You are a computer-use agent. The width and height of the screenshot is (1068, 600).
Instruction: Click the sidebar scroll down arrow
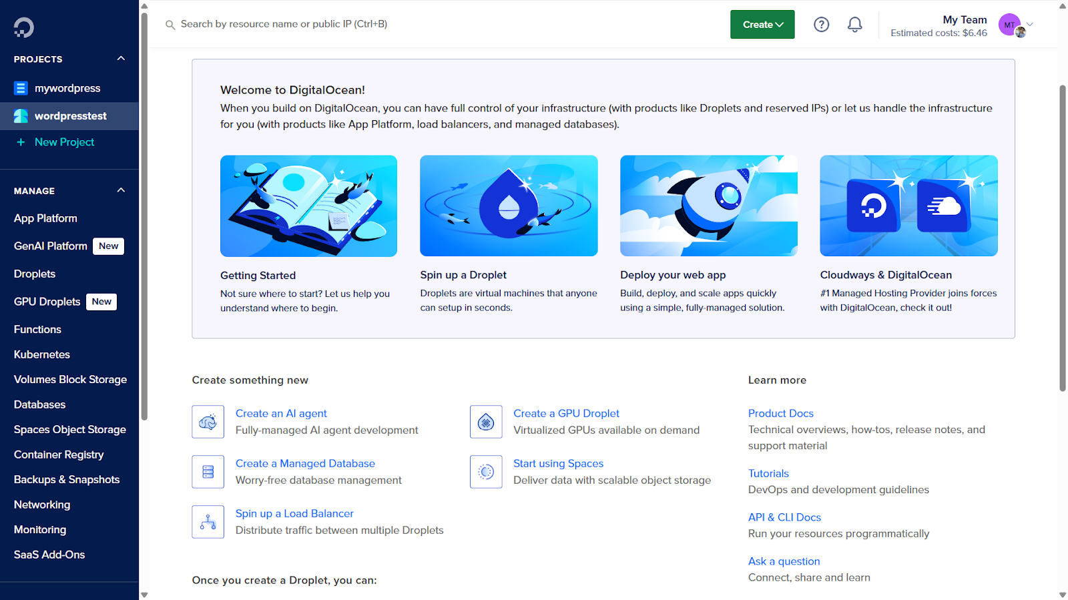144,595
